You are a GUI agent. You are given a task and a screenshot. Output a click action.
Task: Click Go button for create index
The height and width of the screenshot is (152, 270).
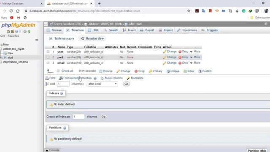(x=103, y=117)
